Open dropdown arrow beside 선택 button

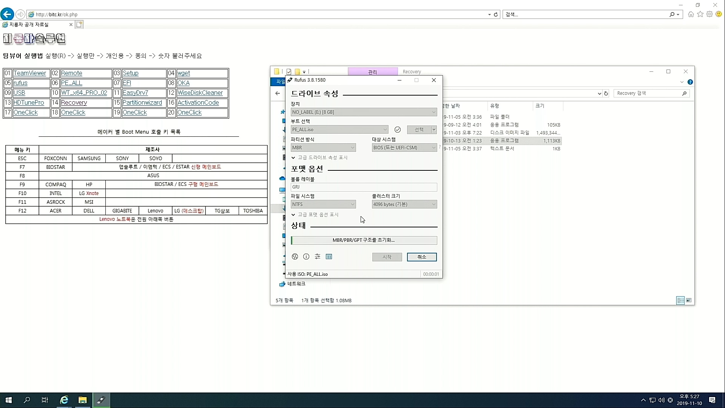[x=434, y=130]
